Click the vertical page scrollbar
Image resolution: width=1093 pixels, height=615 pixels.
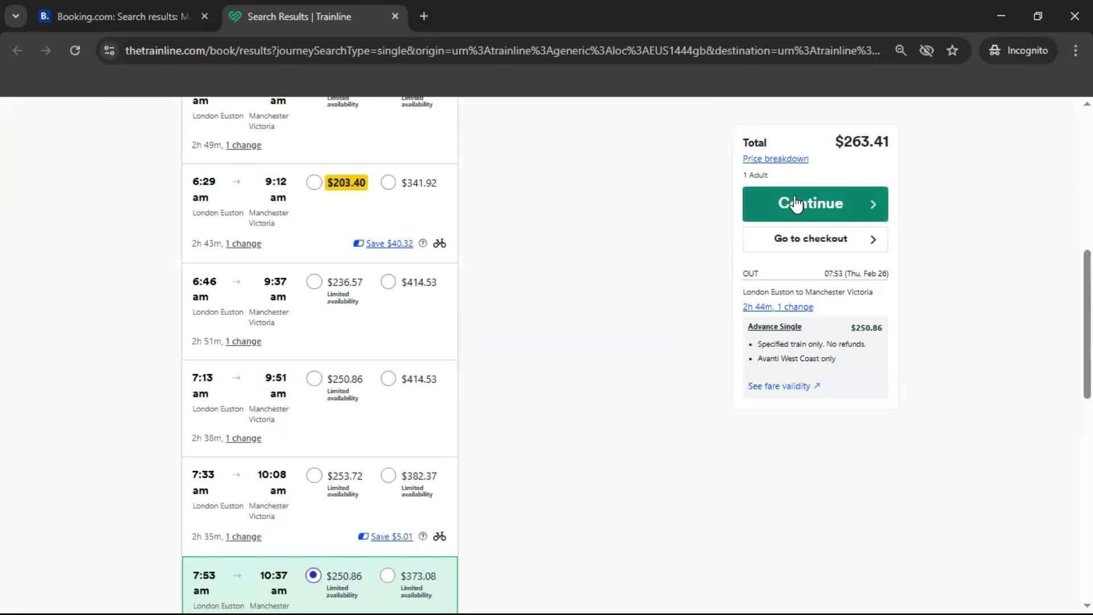pyautogui.click(x=1086, y=325)
